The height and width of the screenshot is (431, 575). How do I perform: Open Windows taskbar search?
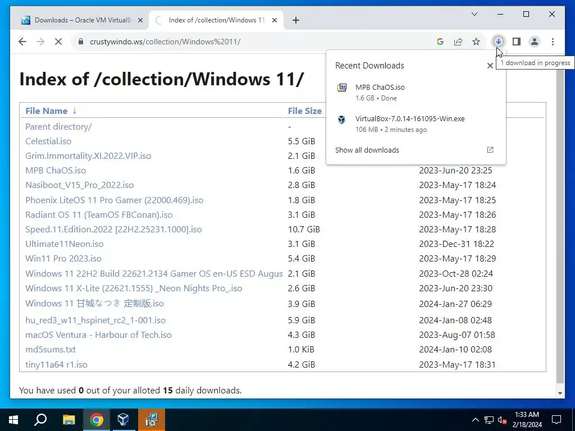point(40,420)
